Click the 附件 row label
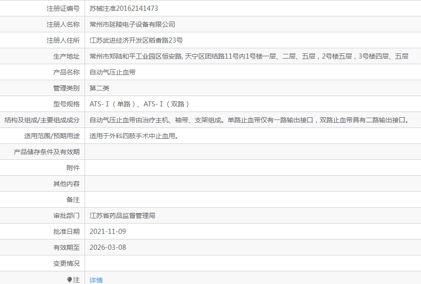This screenshot has width=421, height=284. 73,168
